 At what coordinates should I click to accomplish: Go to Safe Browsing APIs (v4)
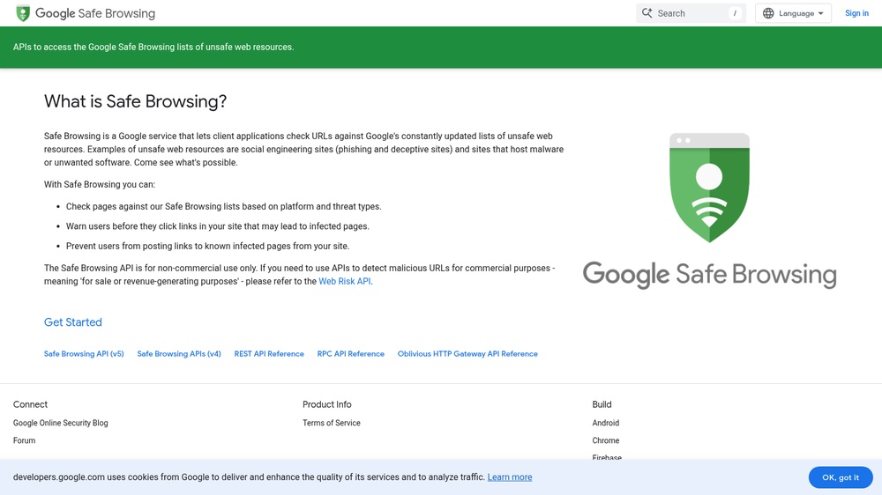click(x=179, y=354)
